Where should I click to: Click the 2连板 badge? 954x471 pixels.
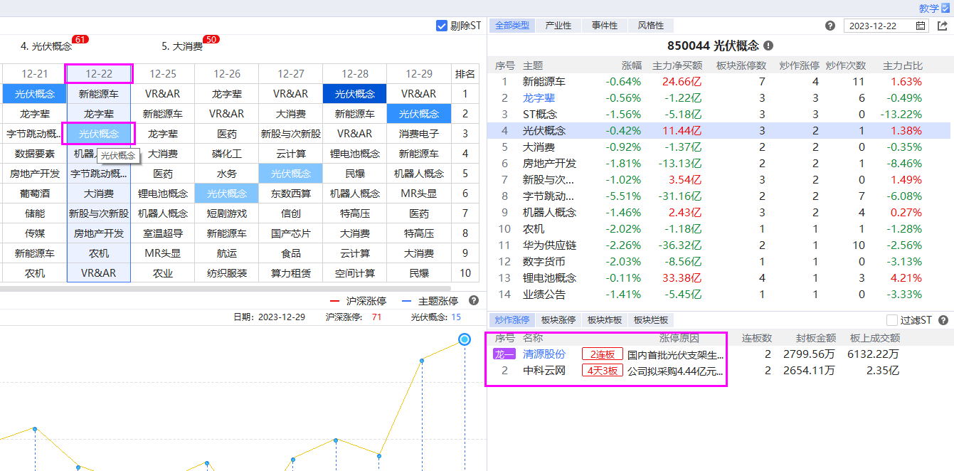click(x=602, y=354)
